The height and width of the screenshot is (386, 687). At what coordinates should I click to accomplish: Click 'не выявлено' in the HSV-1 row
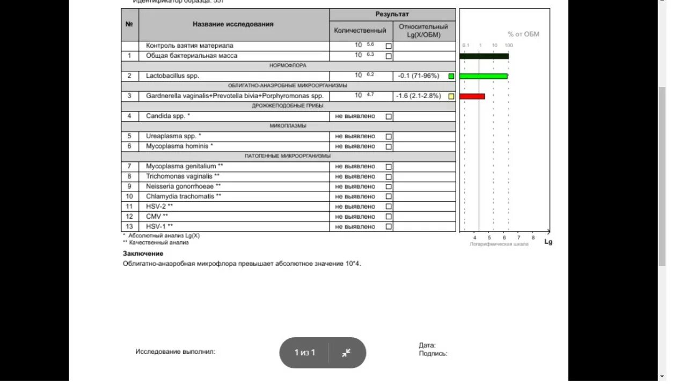355,226
